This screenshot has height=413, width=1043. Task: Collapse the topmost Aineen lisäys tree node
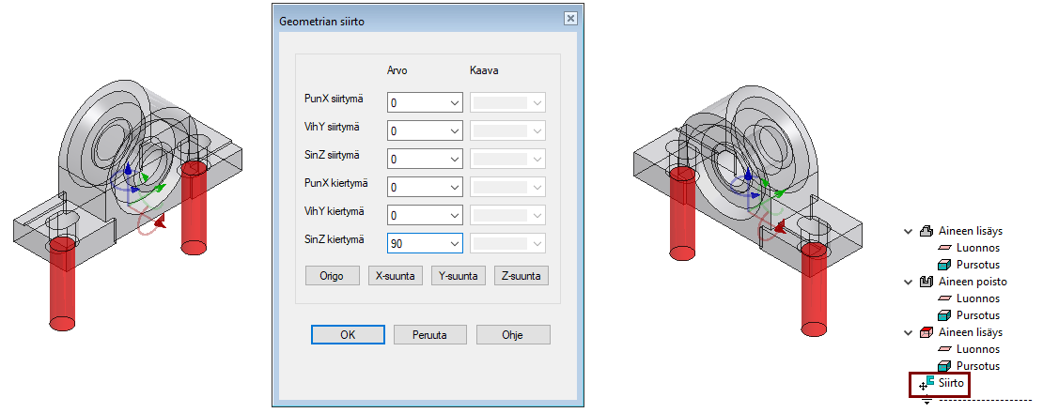point(909,231)
